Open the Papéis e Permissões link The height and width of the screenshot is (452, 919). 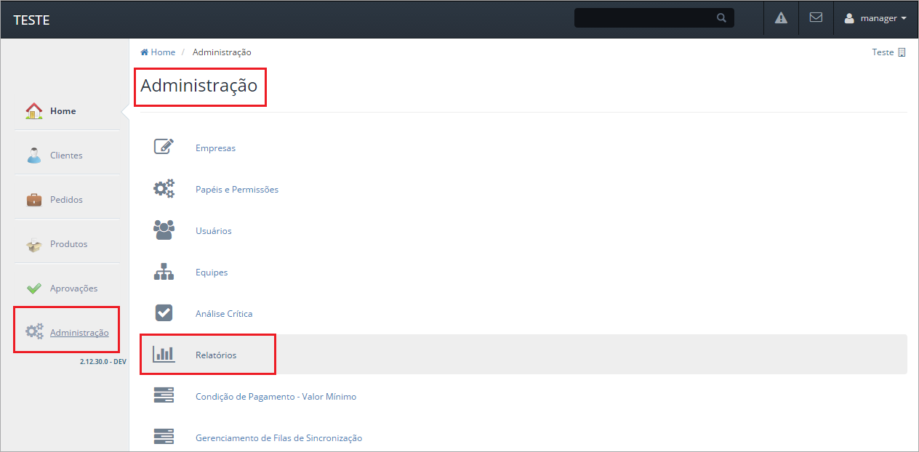(x=237, y=190)
